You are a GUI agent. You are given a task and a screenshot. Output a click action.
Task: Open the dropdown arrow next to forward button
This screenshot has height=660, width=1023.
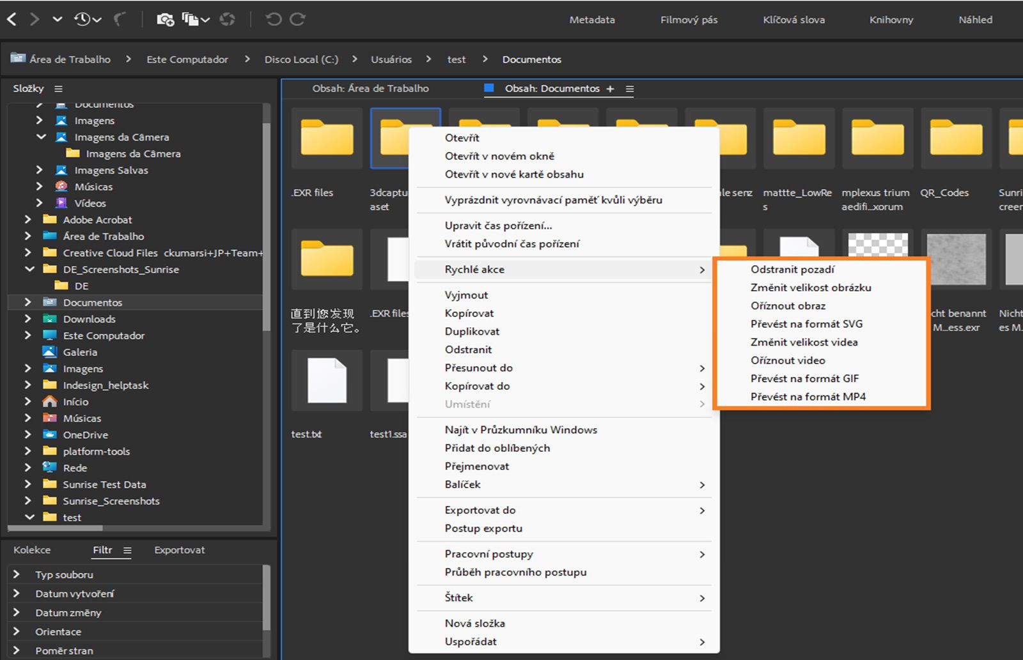[58, 19]
